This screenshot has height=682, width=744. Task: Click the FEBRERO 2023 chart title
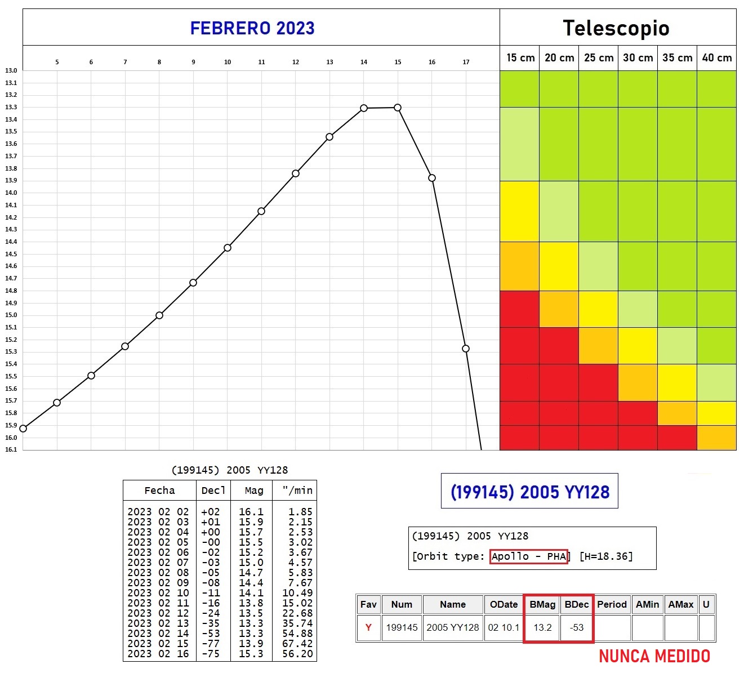(x=252, y=28)
